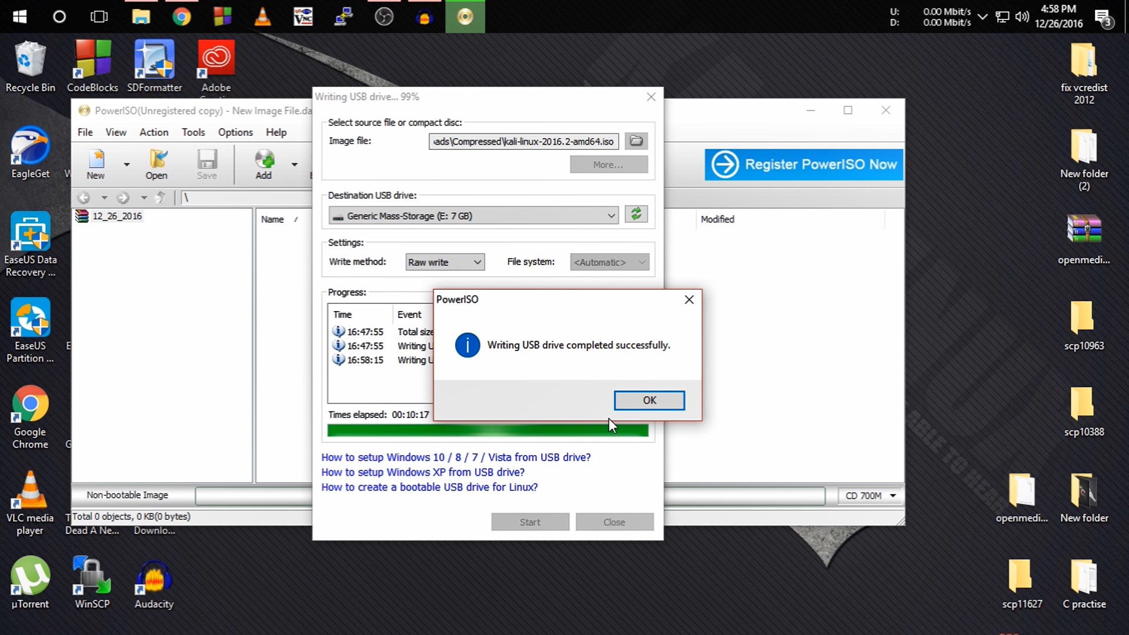This screenshot has width=1129, height=635.
Task: Click VLC cone icon on the taskbar
Action: point(263,16)
